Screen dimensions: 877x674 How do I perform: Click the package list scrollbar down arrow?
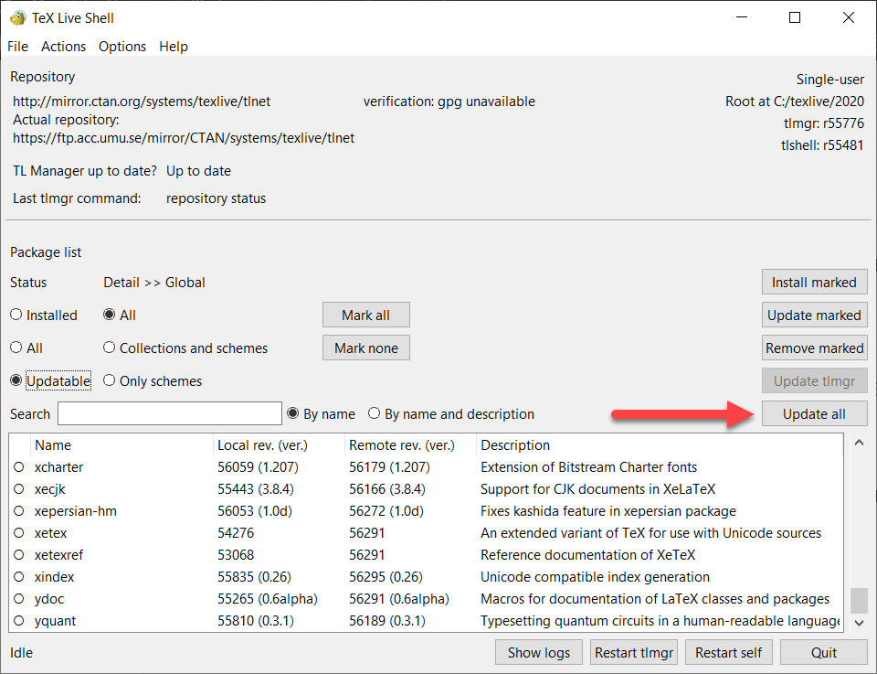coord(859,622)
